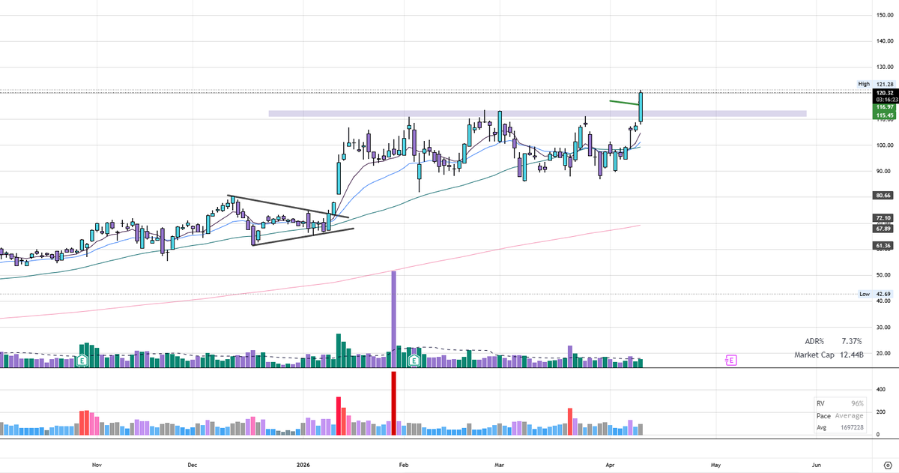This screenshot has height=473, width=899.
Task: Open the settings gear in bottom-right corner
Action: (x=887, y=464)
